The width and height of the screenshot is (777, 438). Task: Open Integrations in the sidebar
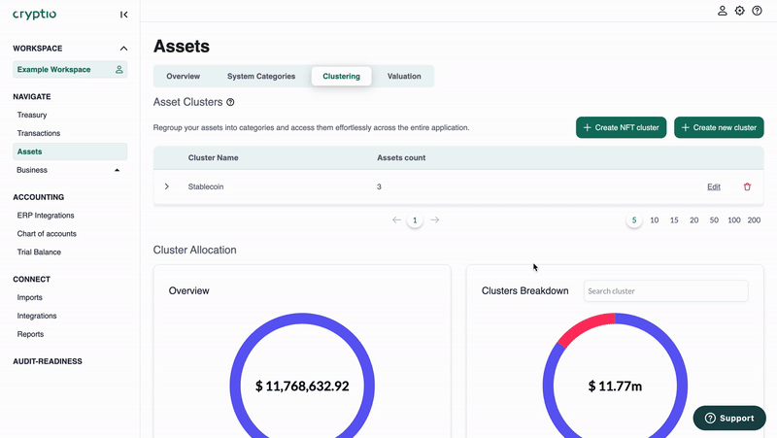point(37,316)
